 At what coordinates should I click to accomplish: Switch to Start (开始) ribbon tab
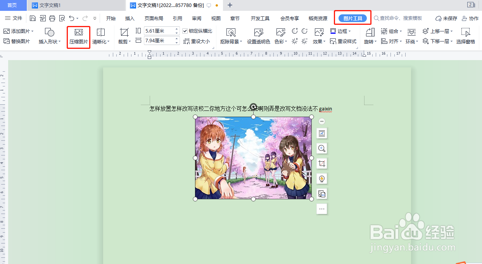click(111, 18)
